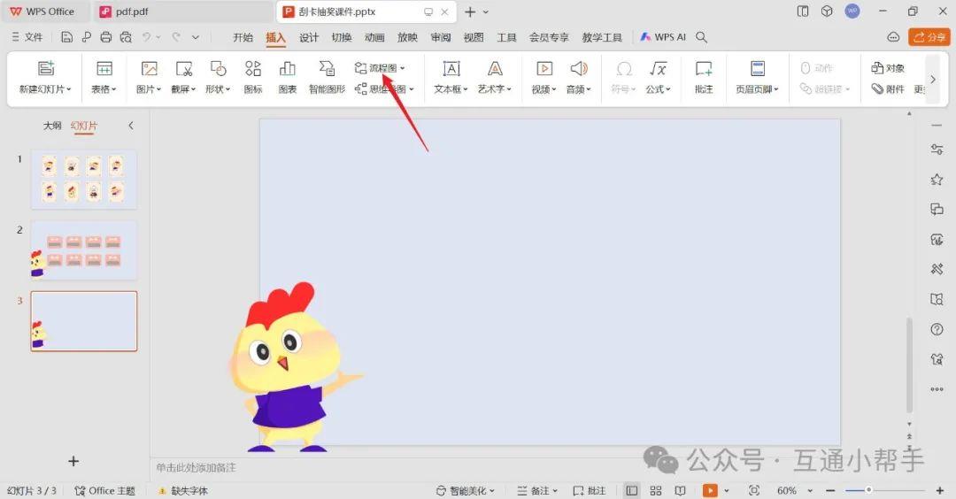Insert a Text Box (文本框)
The height and width of the screenshot is (499, 956).
(x=451, y=77)
